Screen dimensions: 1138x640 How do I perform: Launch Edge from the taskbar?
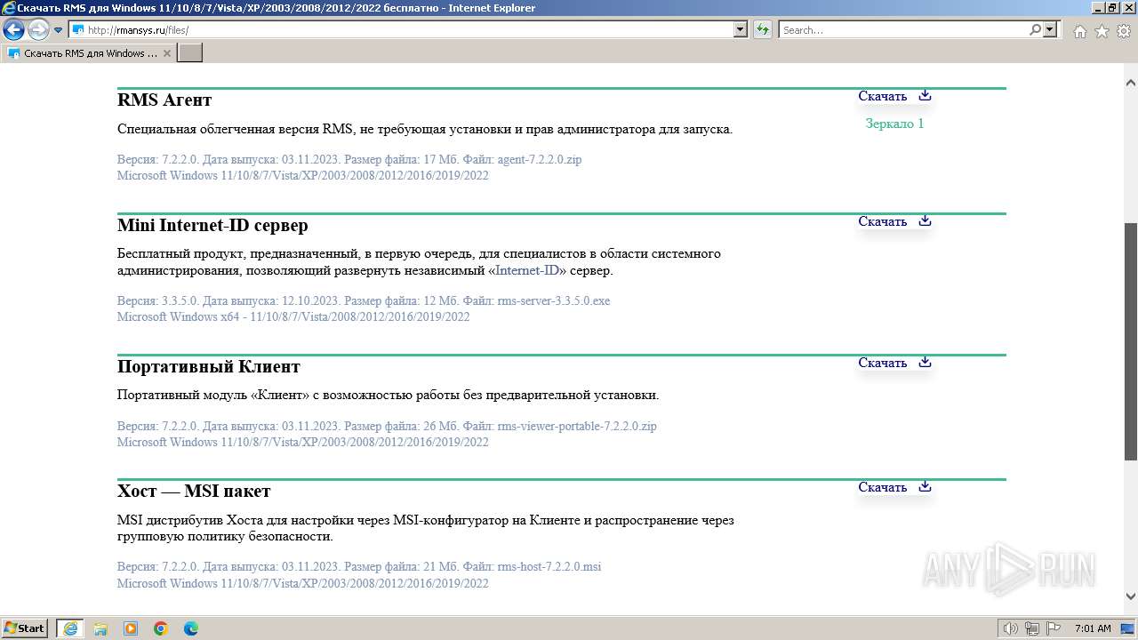click(x=191, y=628)
